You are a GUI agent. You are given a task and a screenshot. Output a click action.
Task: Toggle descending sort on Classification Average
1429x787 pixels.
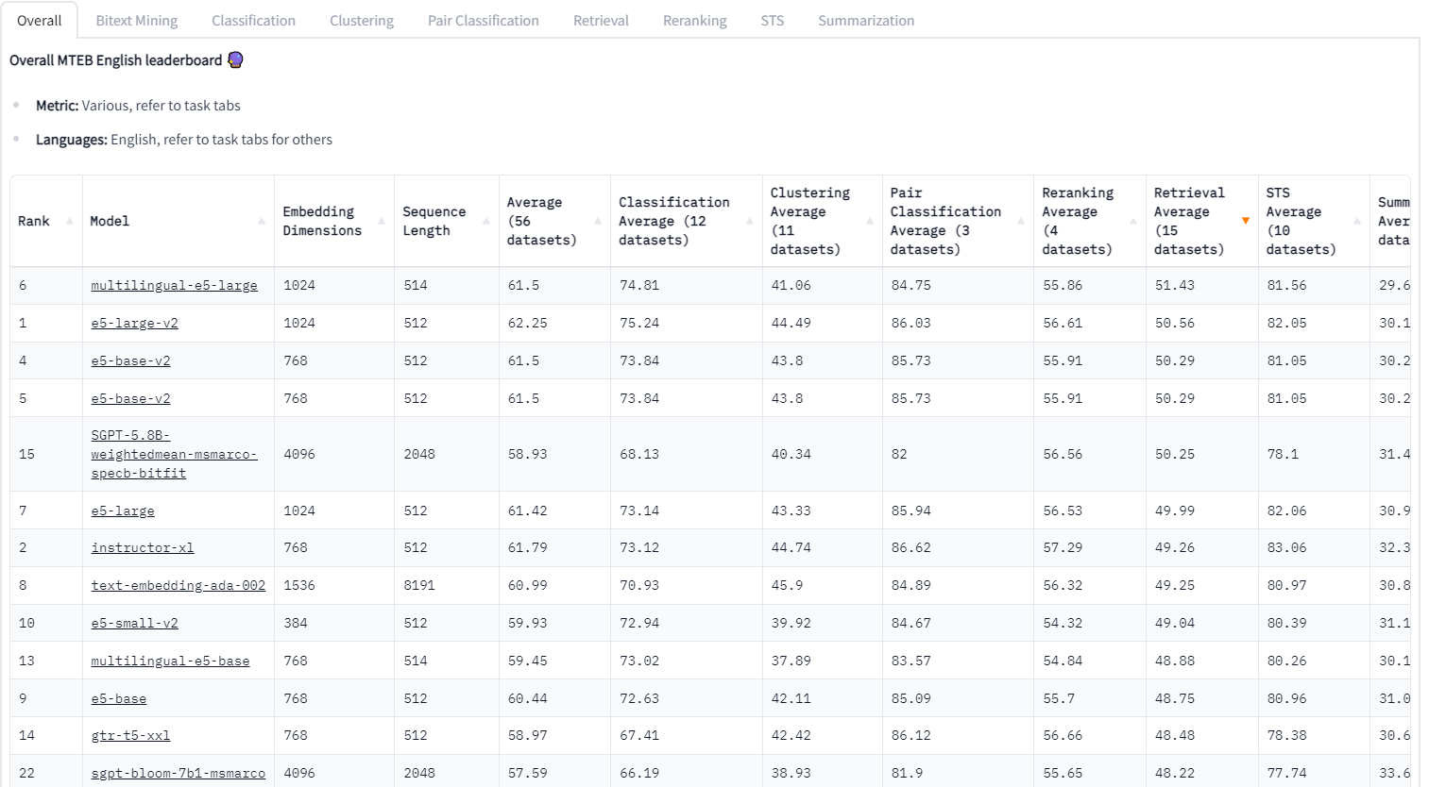749,221
